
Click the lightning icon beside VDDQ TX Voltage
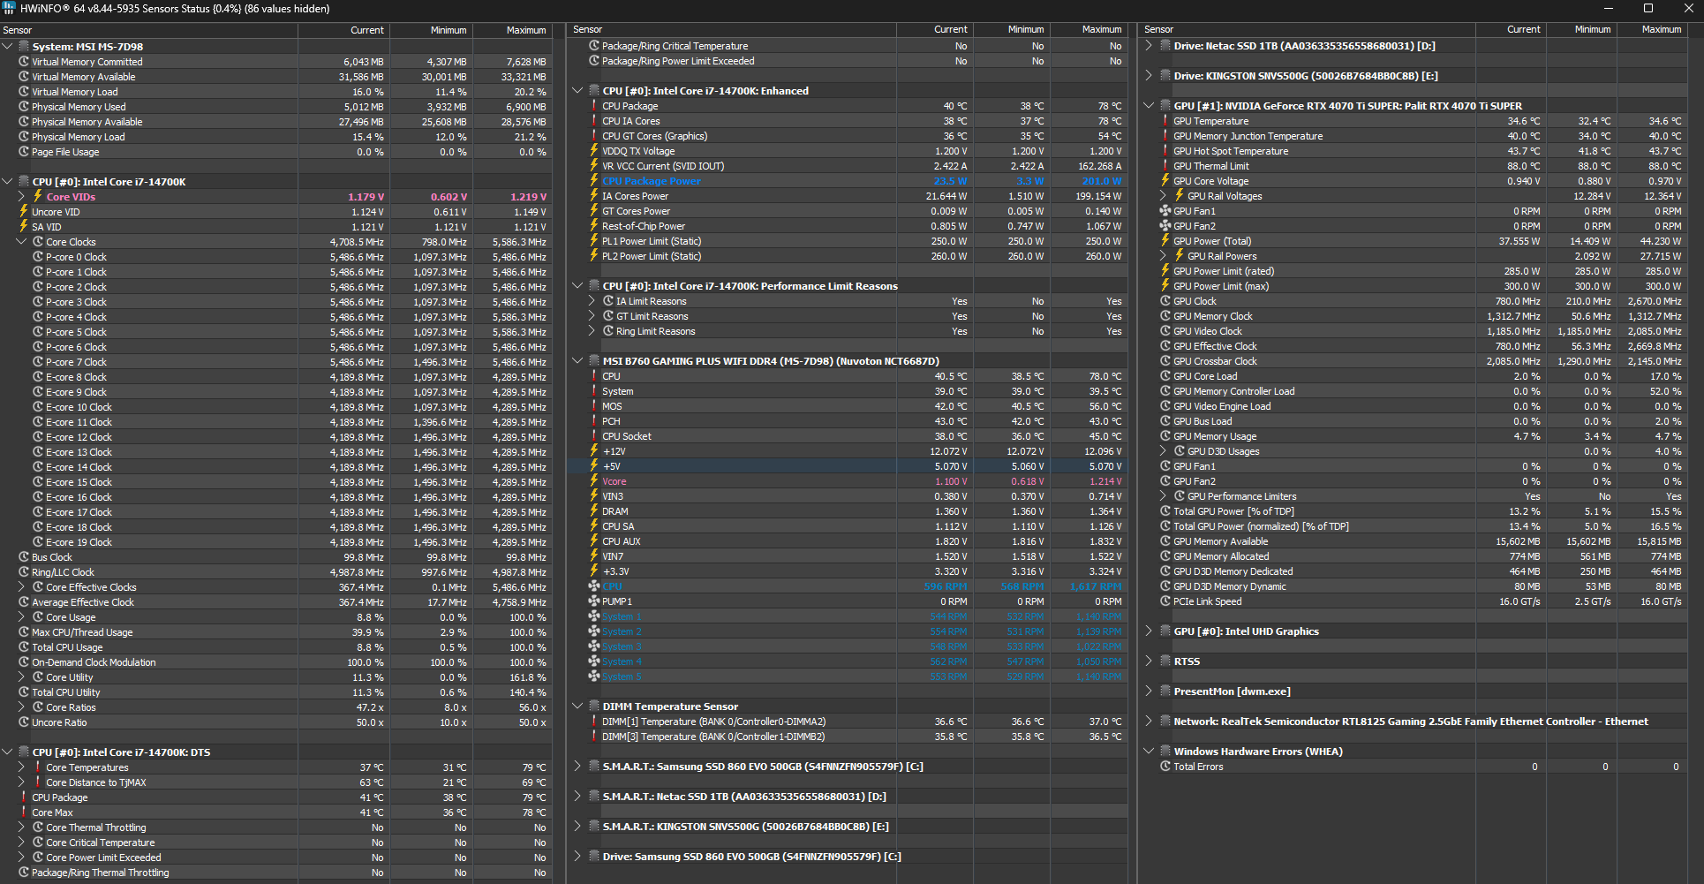click(594, 151)
